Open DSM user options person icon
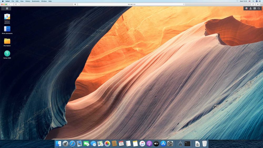The height and width of the screenshot is (148, 263). (x=251, y=8)
